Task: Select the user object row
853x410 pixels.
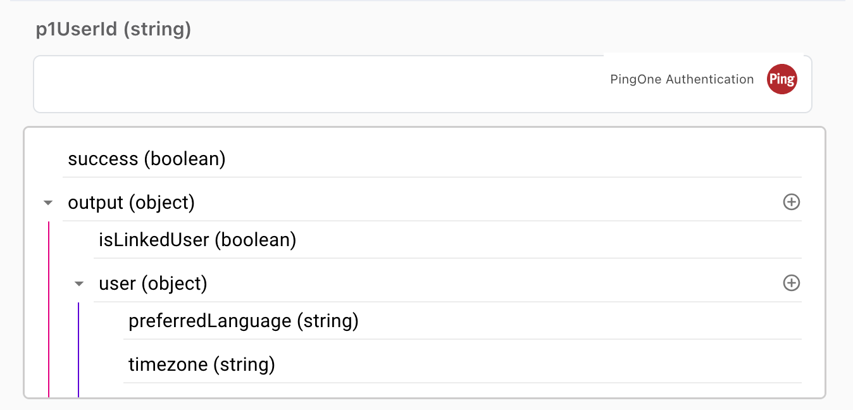Action: (152, 283)
